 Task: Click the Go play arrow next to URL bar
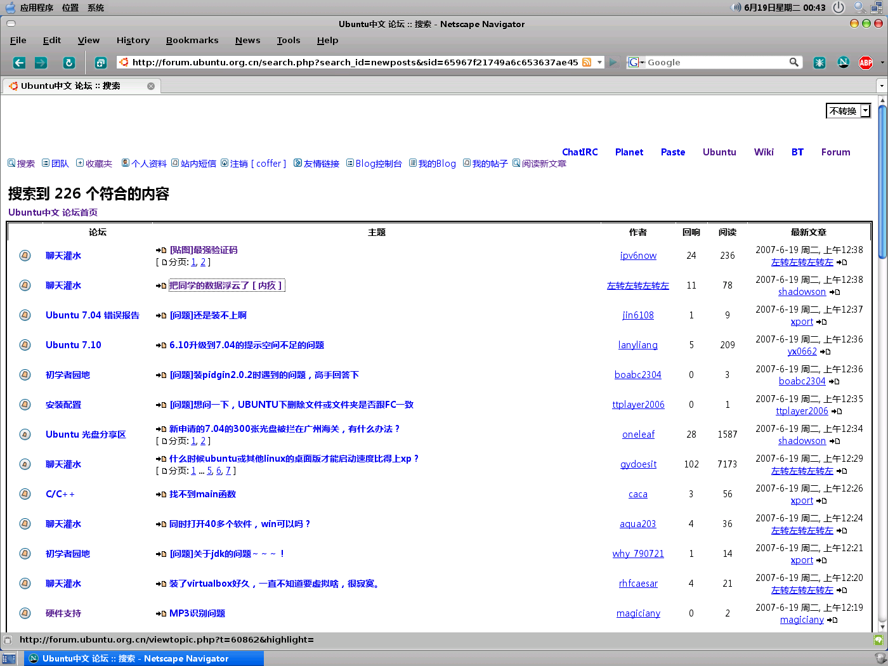(x=613, y=62)
